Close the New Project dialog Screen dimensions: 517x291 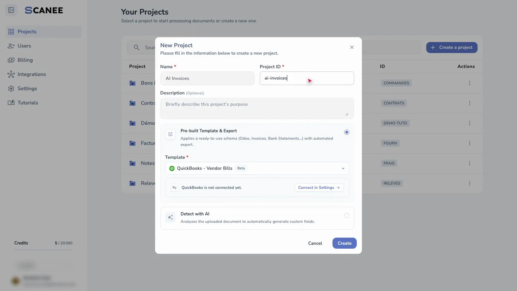coord(352,47)
